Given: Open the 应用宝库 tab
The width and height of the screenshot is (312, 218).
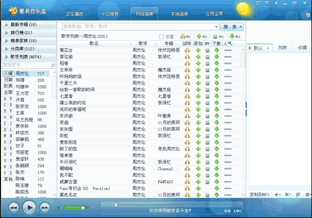Looking at the screenshot, I should tap(214, 13).
